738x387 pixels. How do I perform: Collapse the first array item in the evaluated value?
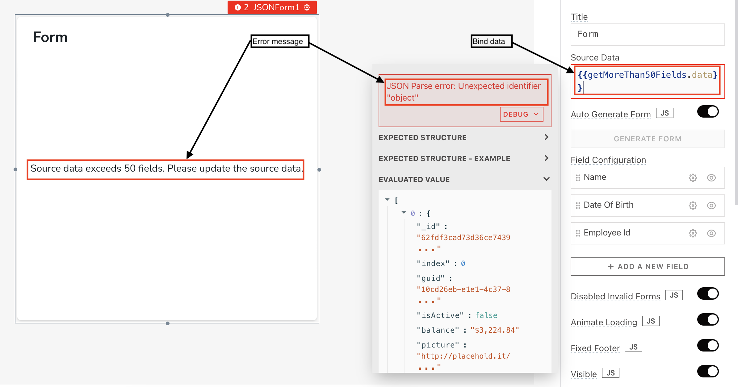click(x=404, y=213)
